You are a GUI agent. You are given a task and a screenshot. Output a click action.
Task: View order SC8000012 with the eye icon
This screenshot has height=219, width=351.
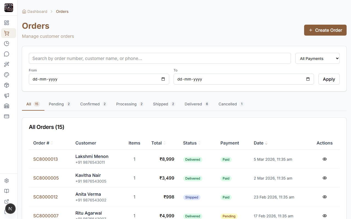pos(324,197)
